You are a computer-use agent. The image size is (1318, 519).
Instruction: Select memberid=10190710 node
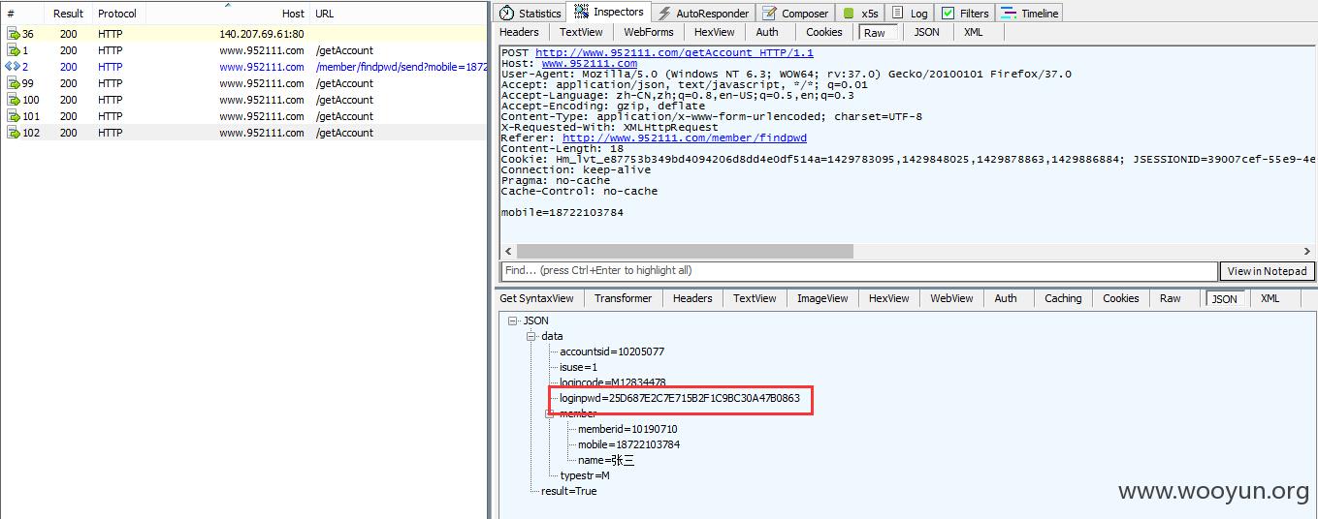627,429
